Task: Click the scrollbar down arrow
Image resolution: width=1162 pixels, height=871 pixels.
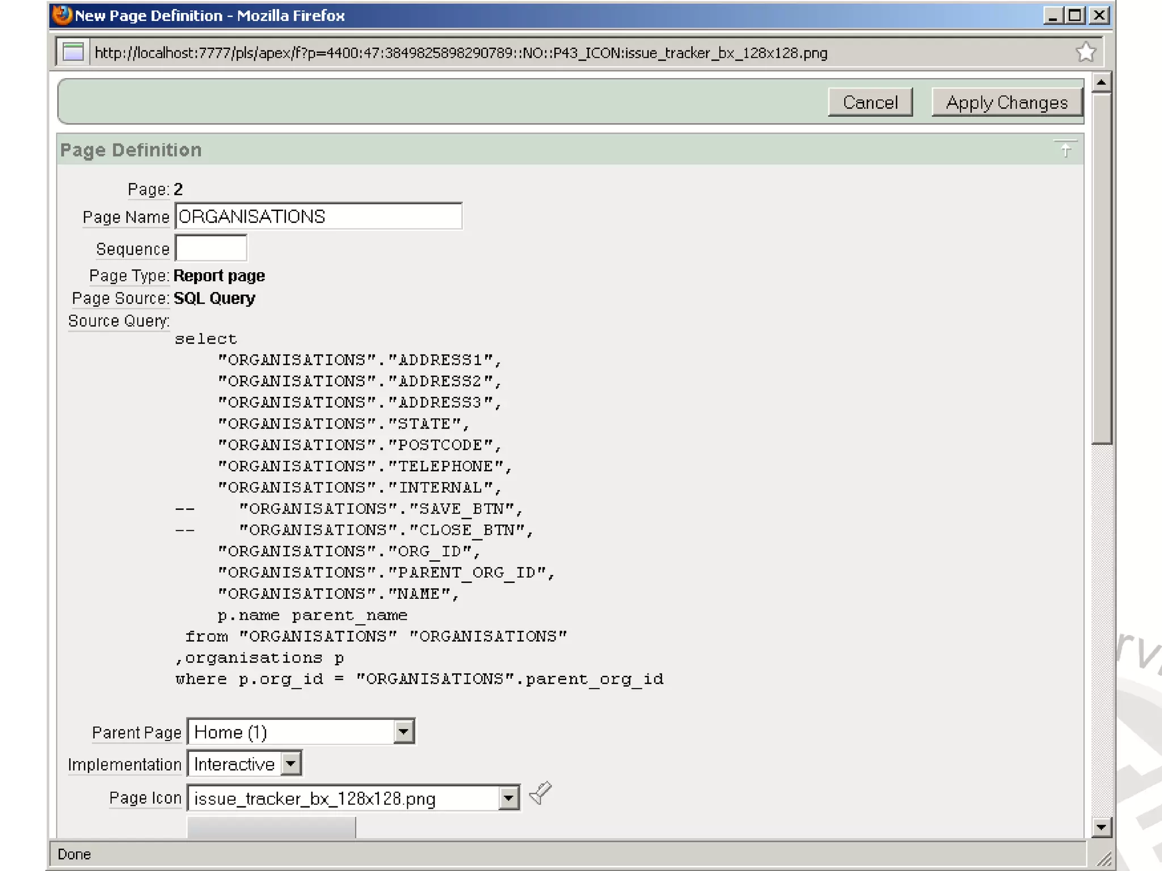Action: tap(1101, 827)
